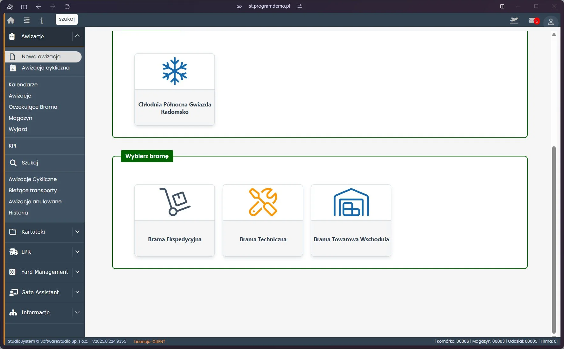Expand Yard Management section
564x349 pixels.
pos(45,272)
